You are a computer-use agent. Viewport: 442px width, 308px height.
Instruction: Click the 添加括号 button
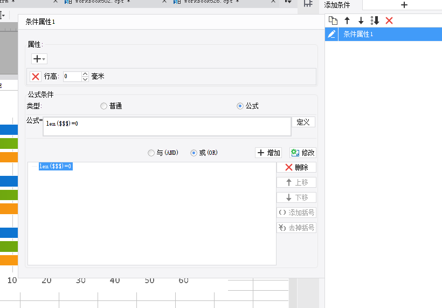point(296,213)
